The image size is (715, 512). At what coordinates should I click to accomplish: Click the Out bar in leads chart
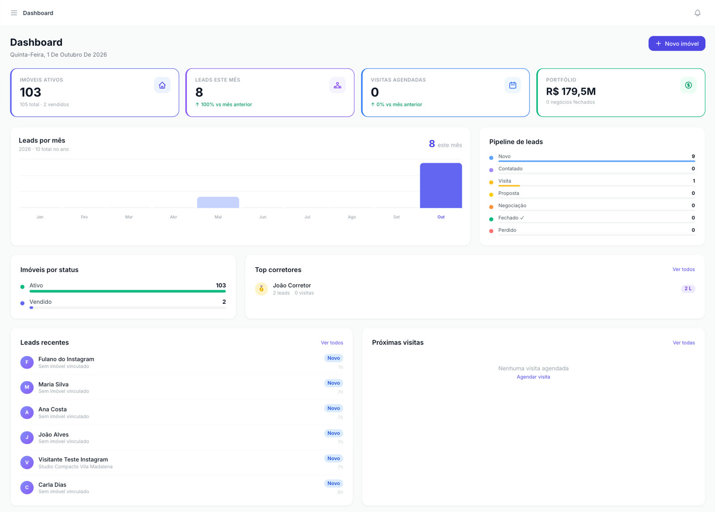(441, 185)
